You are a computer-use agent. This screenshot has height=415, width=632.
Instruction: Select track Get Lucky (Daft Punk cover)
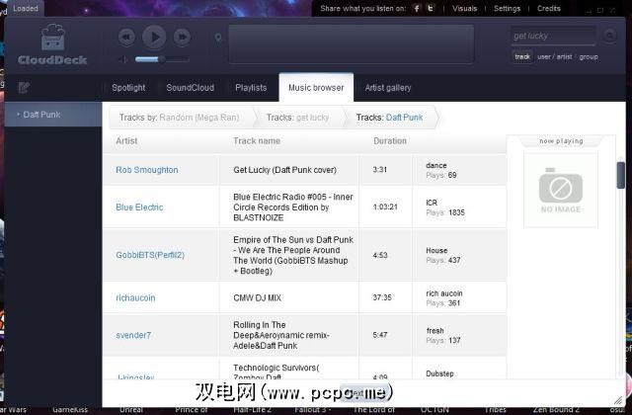click(x=285, y=170)
